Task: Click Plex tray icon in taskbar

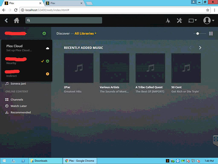Action: tap(167, 161)
